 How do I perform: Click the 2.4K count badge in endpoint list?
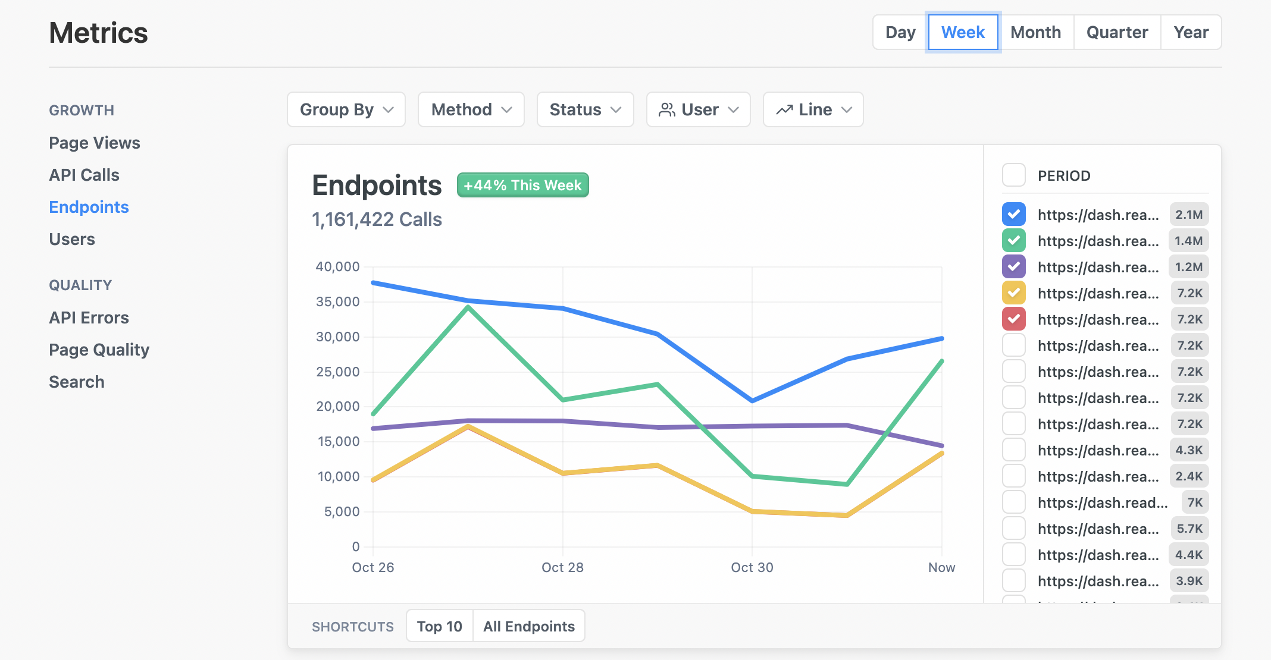point(1188,476)
